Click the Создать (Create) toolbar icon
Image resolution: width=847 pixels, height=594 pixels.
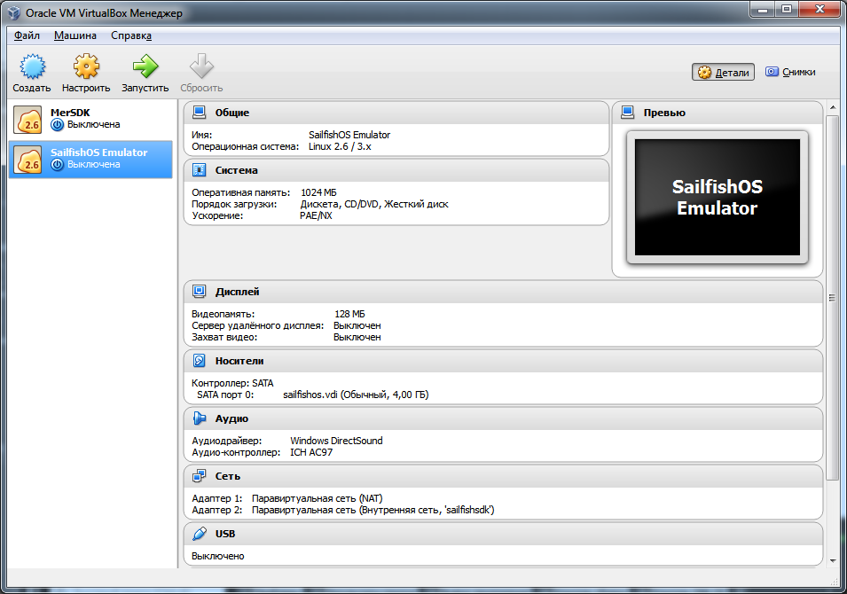click(x=32, y=67)
